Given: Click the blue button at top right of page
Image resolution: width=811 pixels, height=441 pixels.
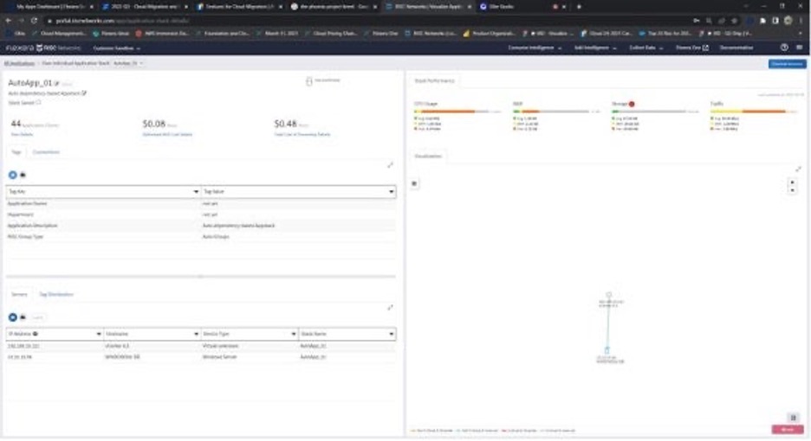Looking at the screenshot, I should tap(786, 64).
